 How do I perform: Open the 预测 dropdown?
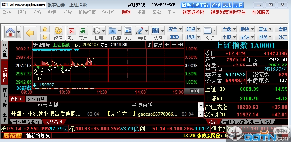tap(193, 37)
